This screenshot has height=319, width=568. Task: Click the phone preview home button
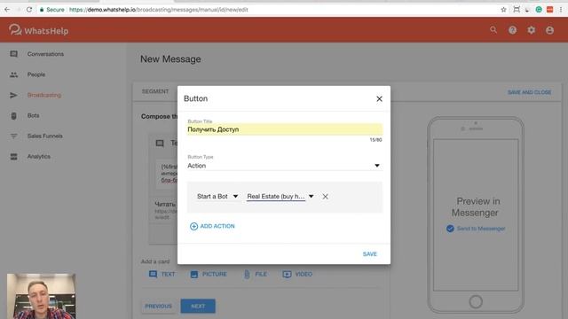tap(476, 301)
